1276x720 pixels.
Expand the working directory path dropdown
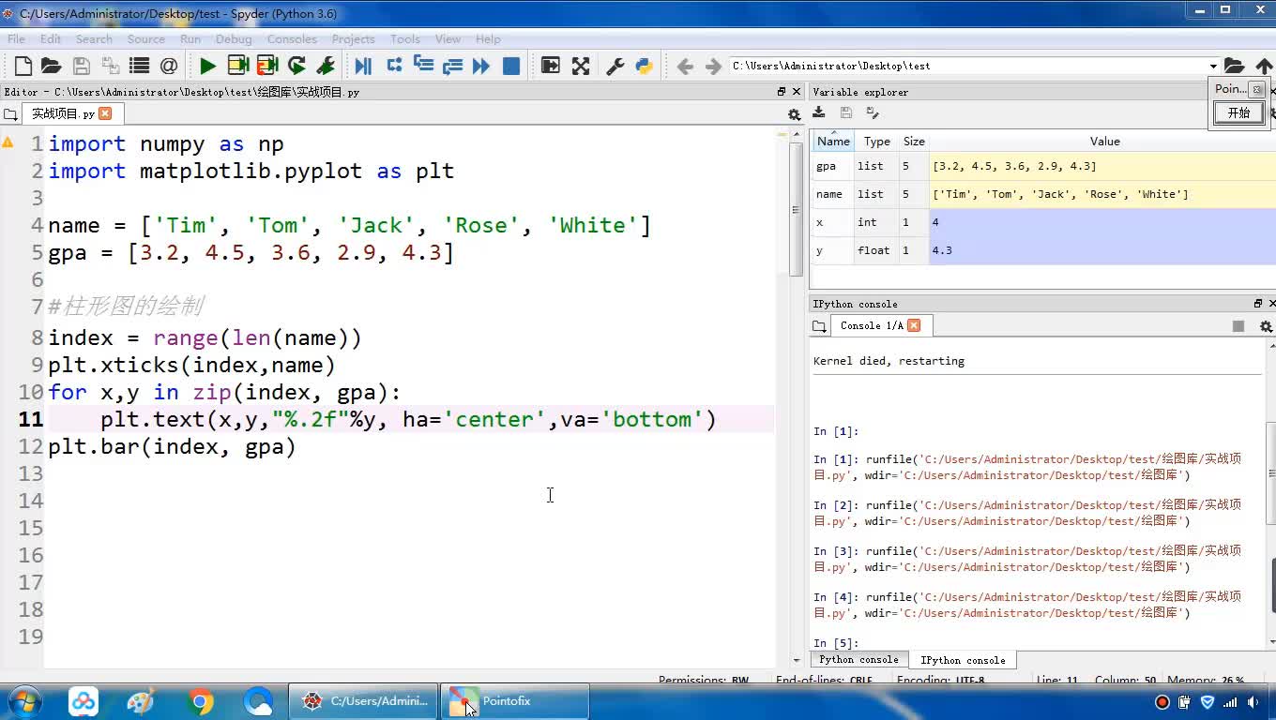pyautogui.click(x=1213, y=67)
